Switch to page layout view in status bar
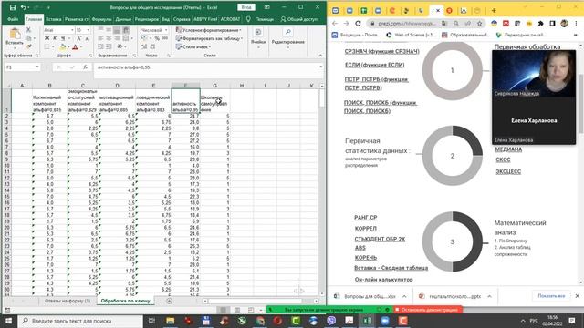Screen dimensions: 584x328 [x=237, y=310]
